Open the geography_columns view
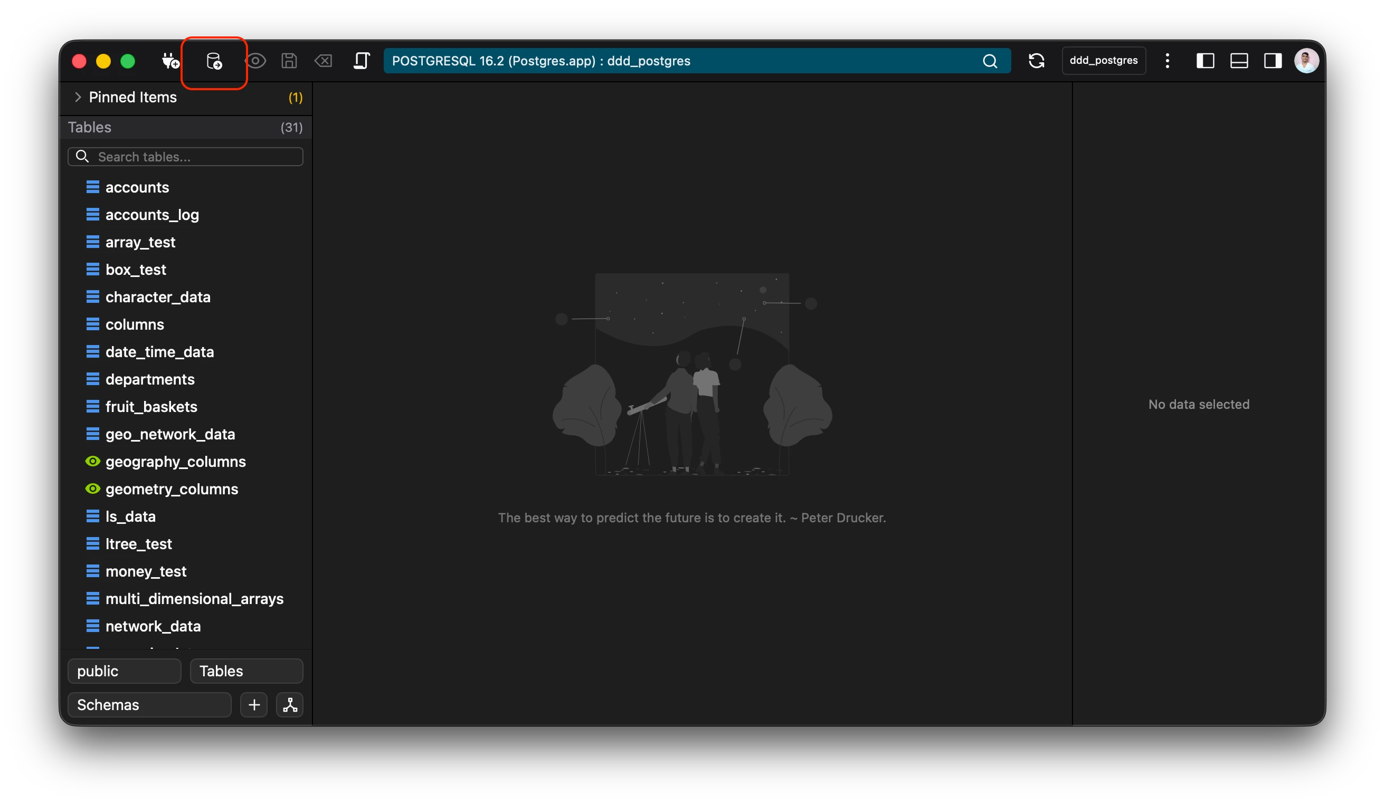Image resolution: width=1385 pixels, height=804 pixels. tap(175, 461)
